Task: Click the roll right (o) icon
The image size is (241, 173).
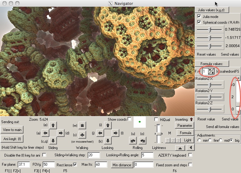Action: click(142, 140)
